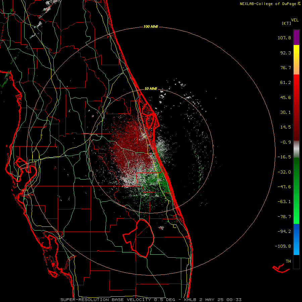The height and width of the screenshot is (302, 302).
Task: Pick the 45.6 scale label
Action: click(286, 97)
